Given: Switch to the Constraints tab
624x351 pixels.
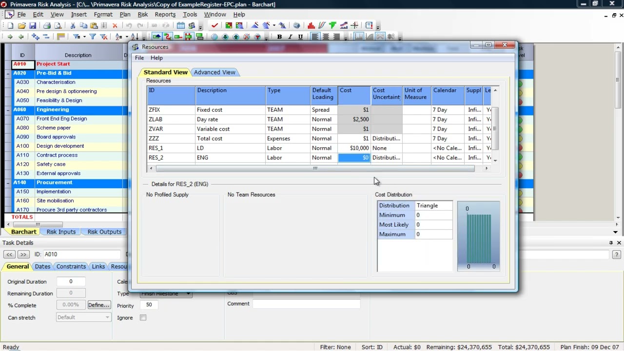Looking at the screenshot, I should click(x=71, y=267).
